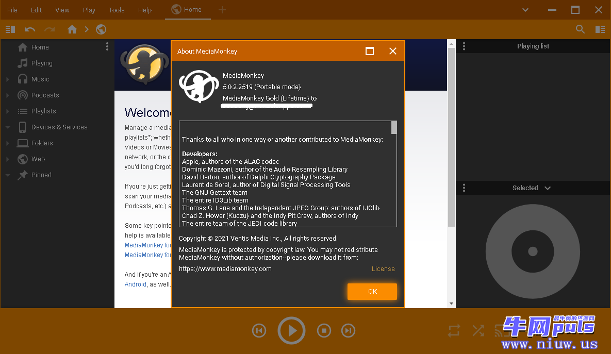Go to Home via house toolbar icon
Screen dimensions: 611x354
point(72,29)
